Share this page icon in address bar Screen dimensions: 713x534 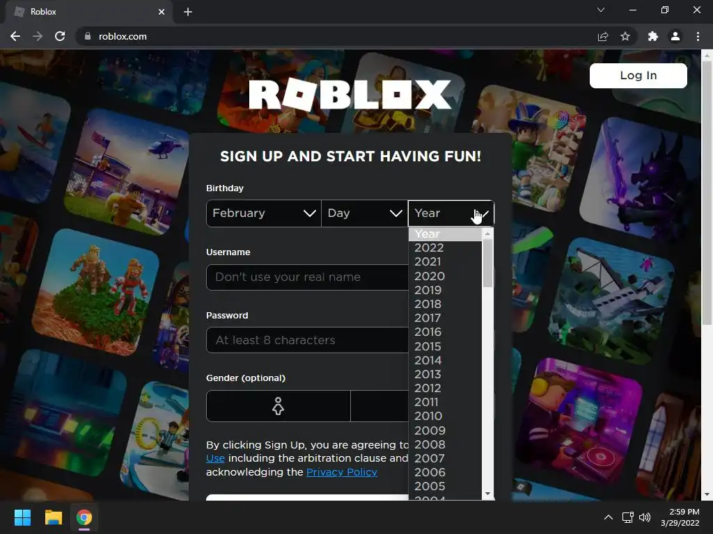pyautogui.click(x=603, y=36)
